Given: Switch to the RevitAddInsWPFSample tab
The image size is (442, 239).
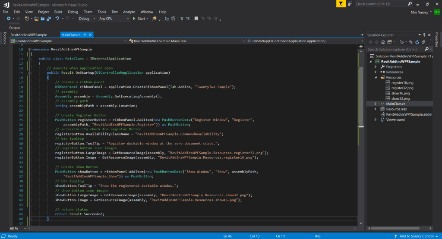Looking at the screenshot, I should [28, 35].
